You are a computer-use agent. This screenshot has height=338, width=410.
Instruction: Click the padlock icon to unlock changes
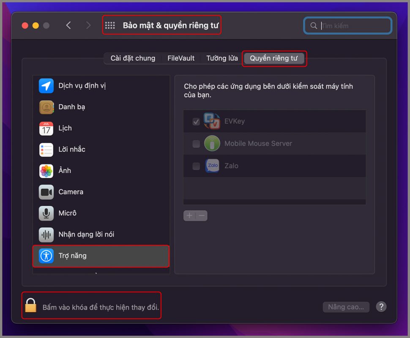coord(30,305)
